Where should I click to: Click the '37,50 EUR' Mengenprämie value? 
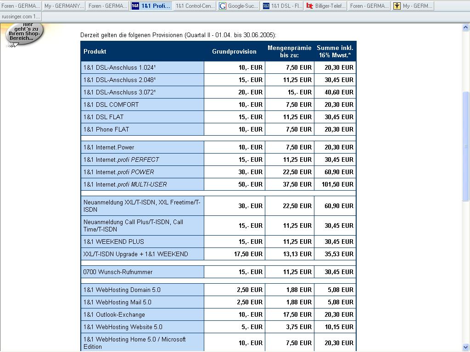pos(297,184)
